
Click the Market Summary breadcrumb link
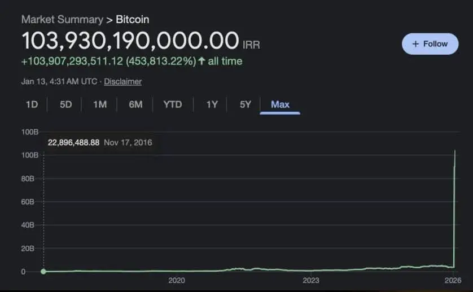[62, 19]
